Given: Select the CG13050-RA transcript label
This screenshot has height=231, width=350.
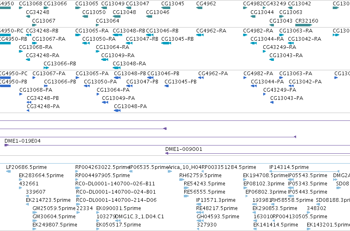Looking at the screenshot, I should tap(99, 39).
